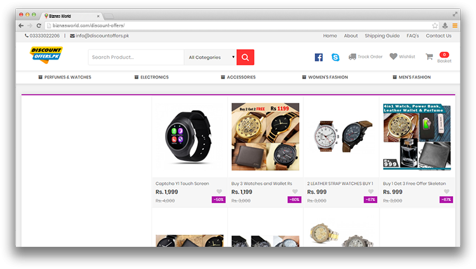This screenshot has width=476, height=269.
Task: Toggle wishlist heart on Rs. 1,199 watches bundle
Action: pyautogui.click(x=295, y=192)
